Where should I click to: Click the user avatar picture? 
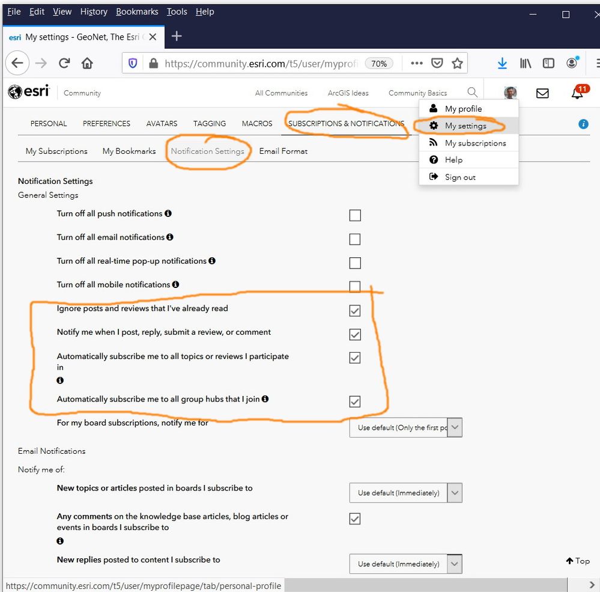tap(510, 93)
